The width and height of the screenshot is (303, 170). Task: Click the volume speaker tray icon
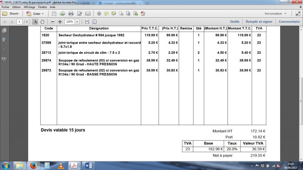click(278, 166)
